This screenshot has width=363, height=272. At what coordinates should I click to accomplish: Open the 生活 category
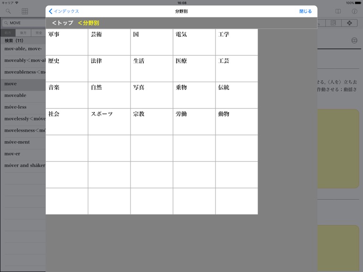pos(152,68)
